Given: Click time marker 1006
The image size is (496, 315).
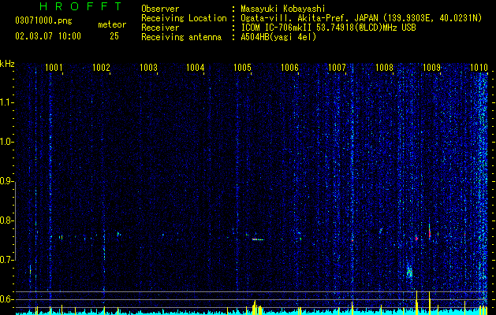Looking at the screenshot, I should [289, 67].
